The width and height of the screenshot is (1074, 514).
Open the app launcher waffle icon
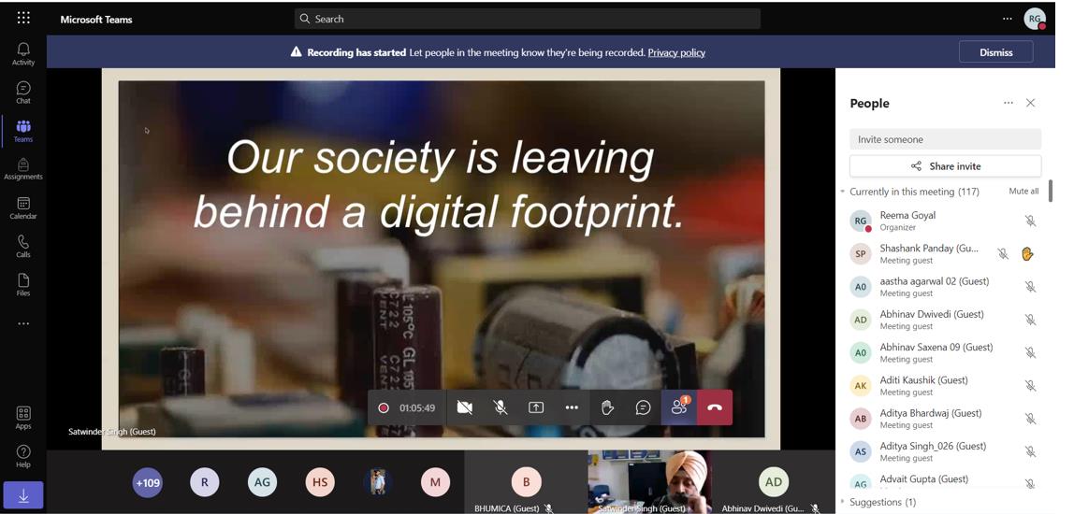(23, 18)
